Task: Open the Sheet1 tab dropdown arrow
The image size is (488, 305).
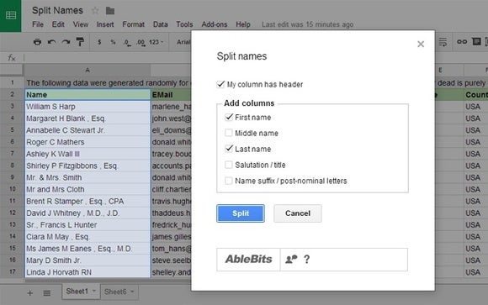Action: (94, 291)
